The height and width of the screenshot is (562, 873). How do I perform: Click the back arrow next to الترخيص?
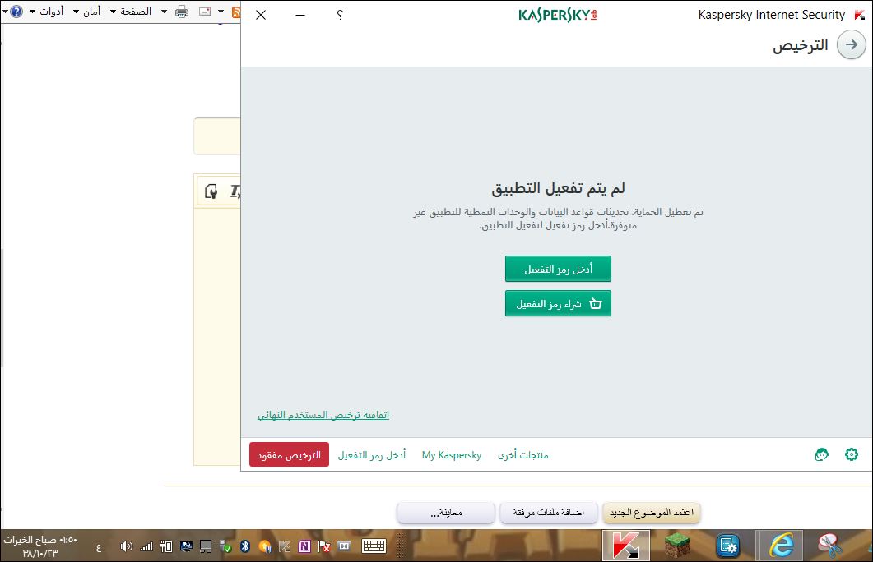(852, 45)
